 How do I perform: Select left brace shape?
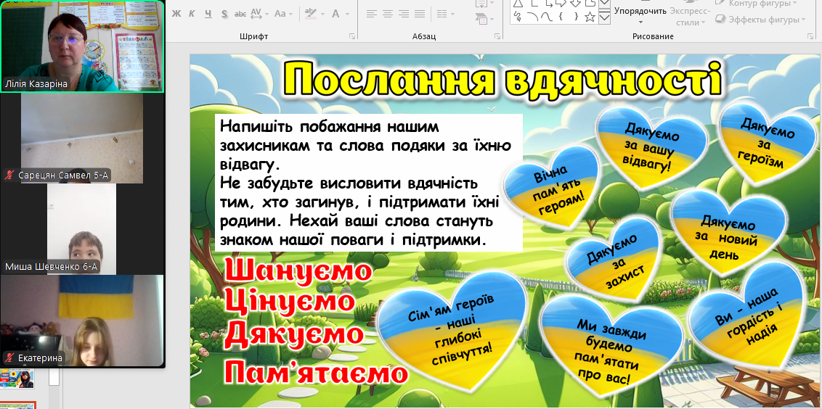tap(561, 17)
